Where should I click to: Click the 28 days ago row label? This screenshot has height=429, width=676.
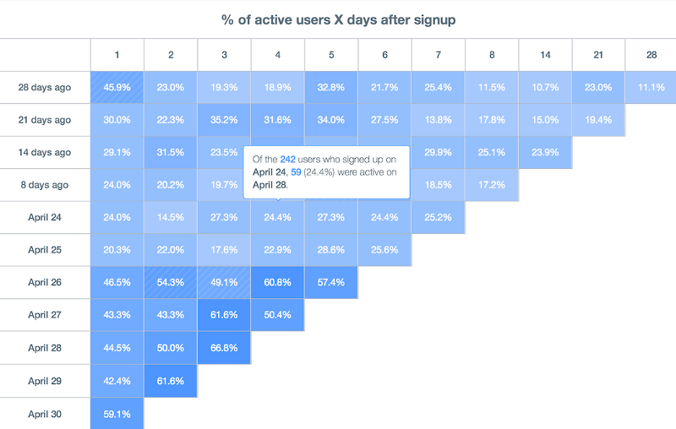tap(45, 88)
